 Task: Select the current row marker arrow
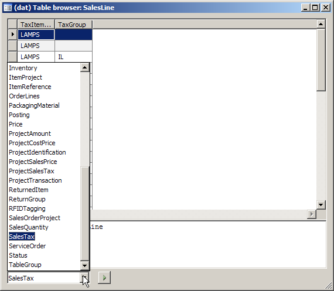(12, 35)
